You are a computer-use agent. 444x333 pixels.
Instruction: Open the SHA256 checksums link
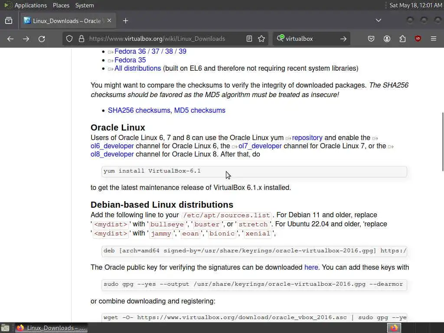coord(139,111)
